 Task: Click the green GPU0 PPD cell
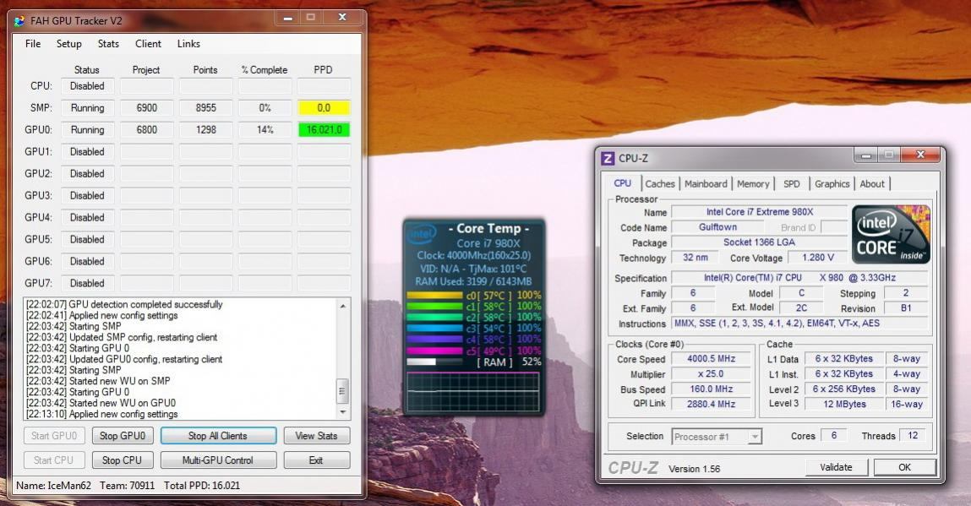pyautogui.click(x=324, y=129)
